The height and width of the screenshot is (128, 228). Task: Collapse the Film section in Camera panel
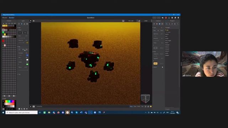pyautogui.click(x=154, y=52)
